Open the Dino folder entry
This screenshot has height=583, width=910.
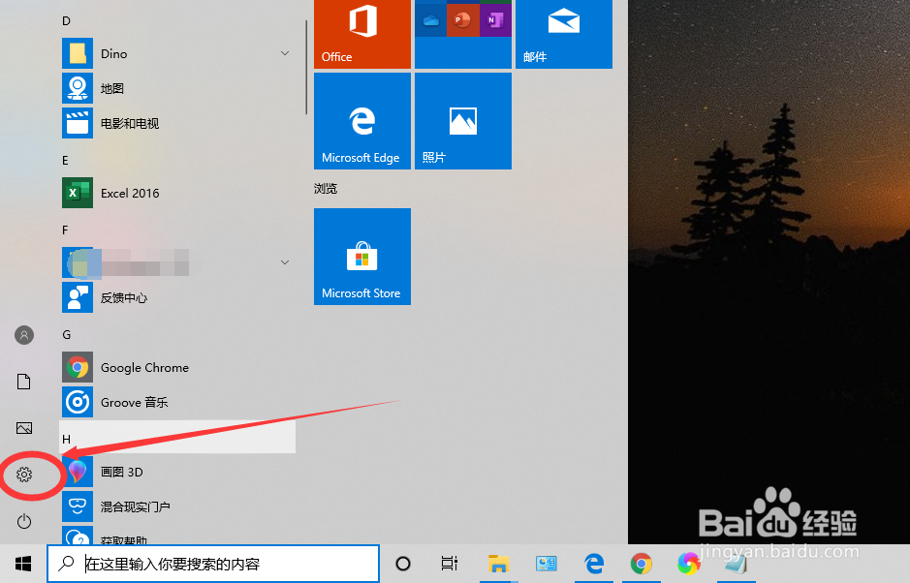coord(177,53)
